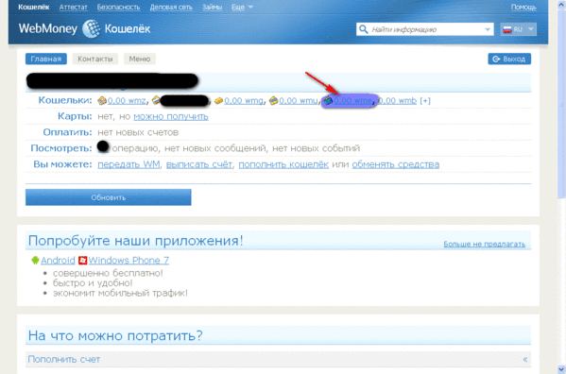Screen dimensions: 566x374
Task: Open the Деловая сеть menu item
Action: [x=171, y=7]
